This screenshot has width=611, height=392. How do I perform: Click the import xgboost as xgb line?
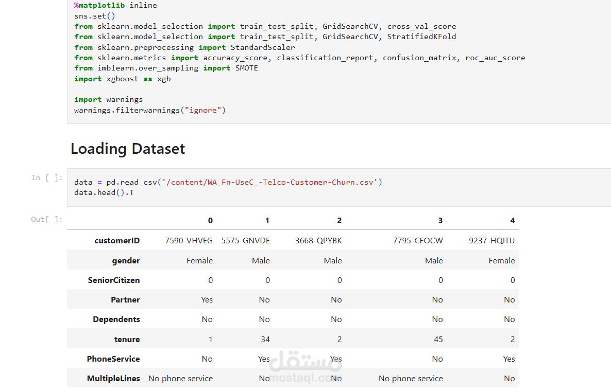122,78
